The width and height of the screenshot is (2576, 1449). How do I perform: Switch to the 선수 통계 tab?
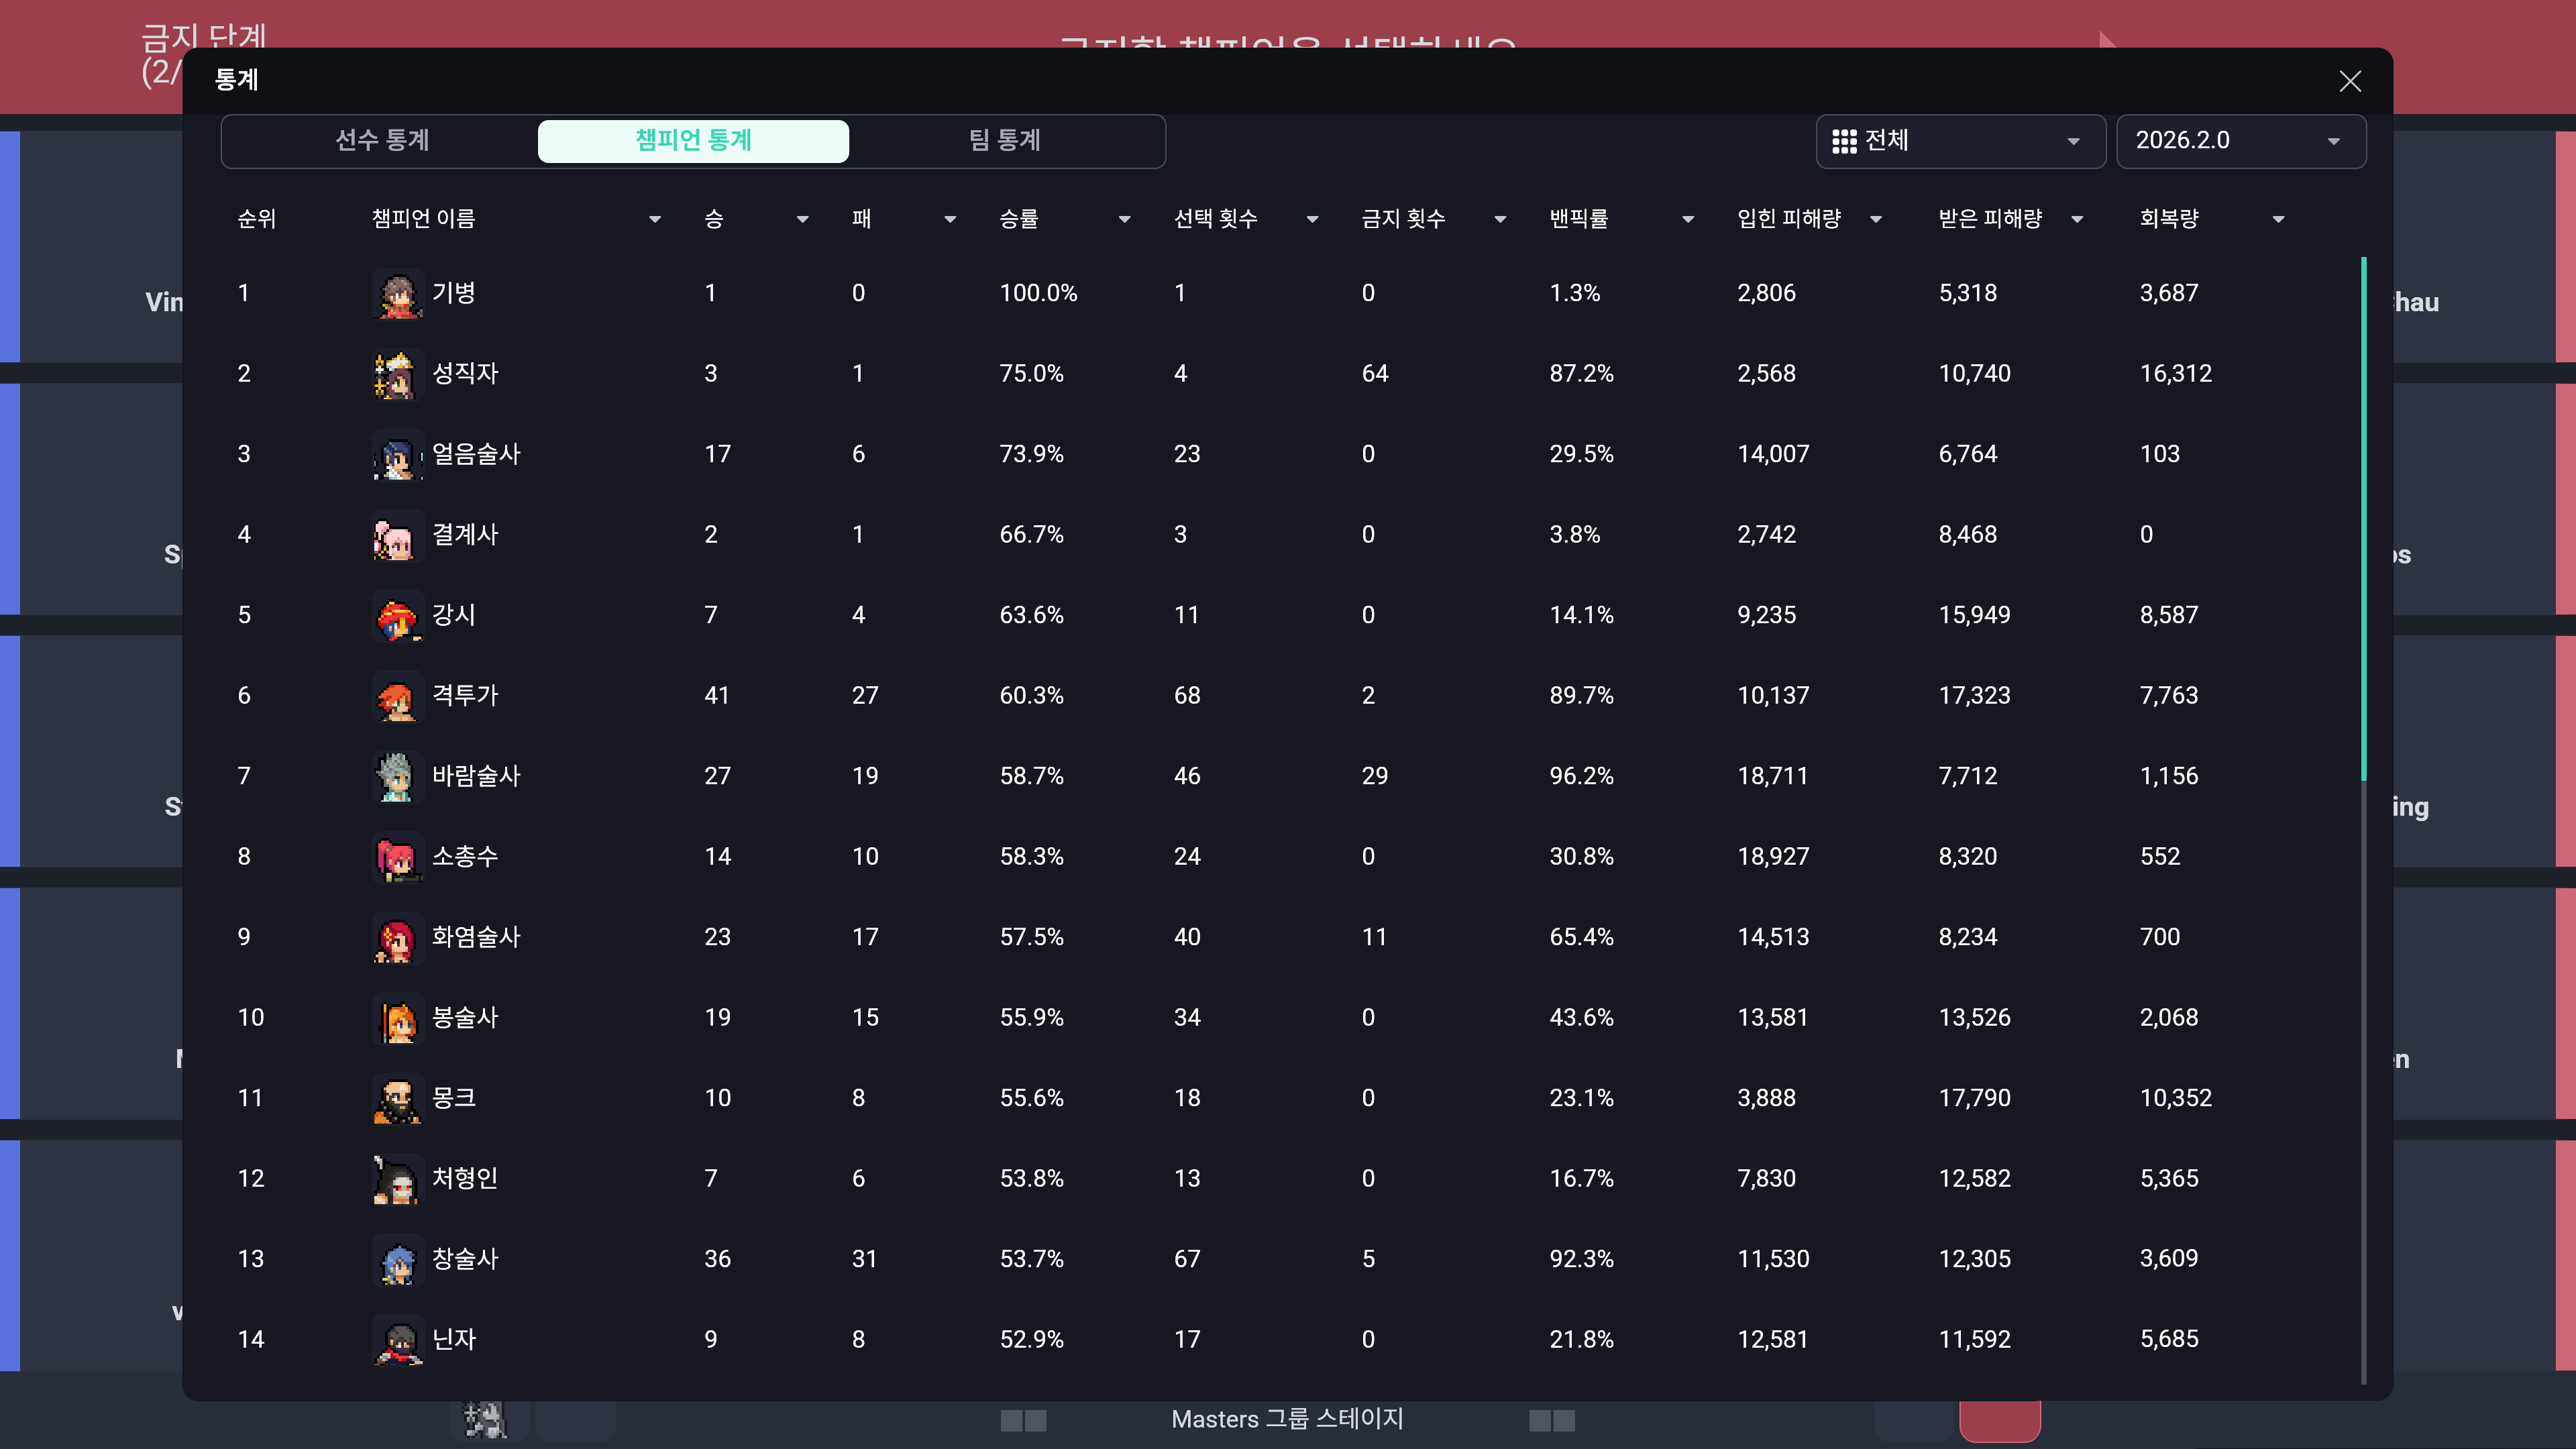[x=382, y=141]
